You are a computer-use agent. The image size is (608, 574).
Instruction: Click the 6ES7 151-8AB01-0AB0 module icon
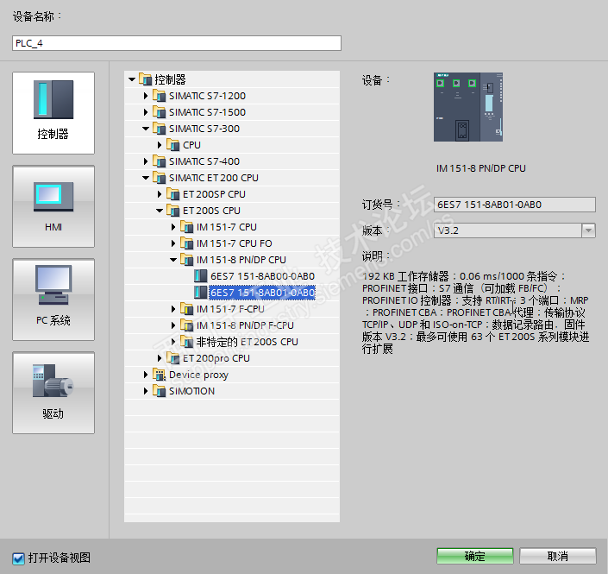(x=200, y=293)
